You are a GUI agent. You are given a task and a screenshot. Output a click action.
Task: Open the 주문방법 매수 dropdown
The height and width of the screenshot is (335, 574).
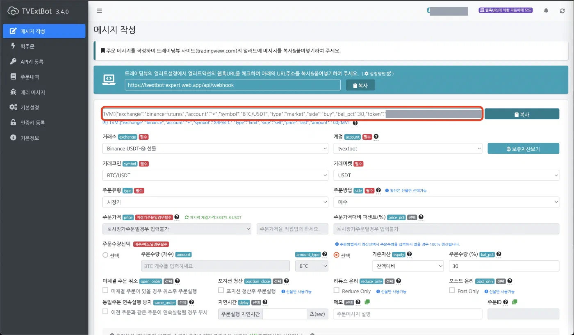pos(446,202)
